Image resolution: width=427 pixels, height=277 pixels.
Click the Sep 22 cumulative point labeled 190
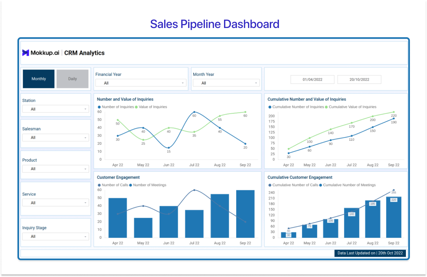[x=393, y=118]
